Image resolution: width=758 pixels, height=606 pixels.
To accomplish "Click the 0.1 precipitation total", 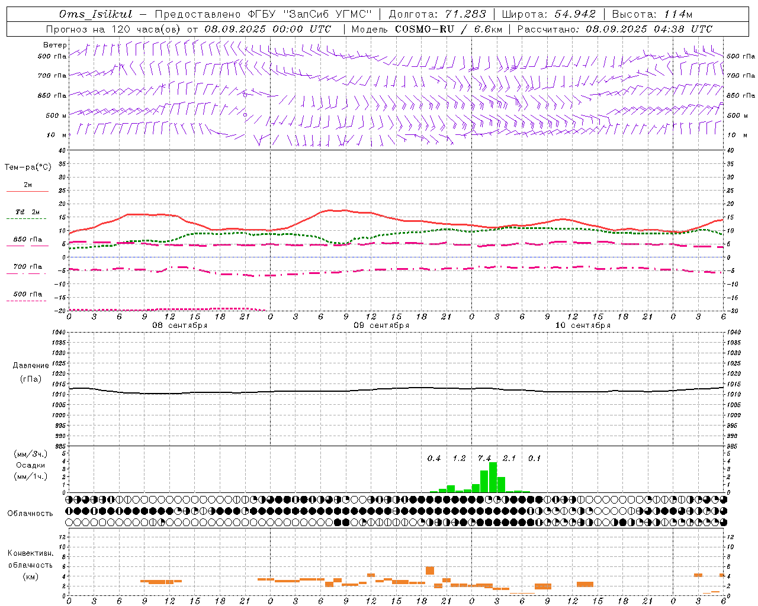I will pyautogui.click(x=535, y=459).
